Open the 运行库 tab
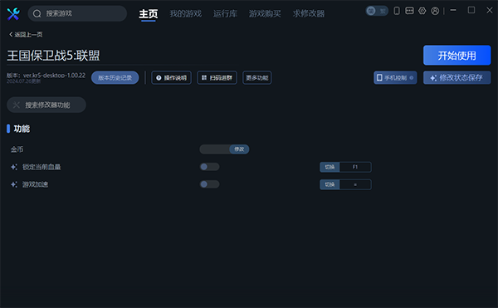The image size is (498, 308). tap(225, 13)
